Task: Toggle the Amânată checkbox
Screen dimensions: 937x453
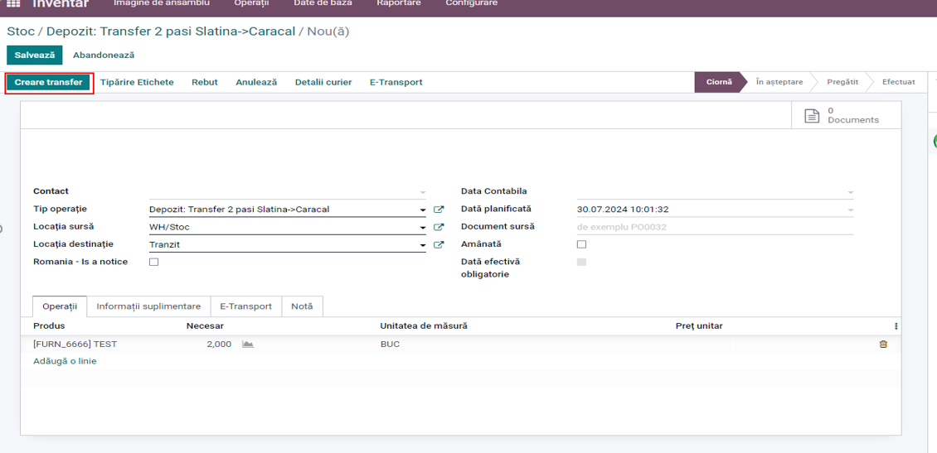Action: (x=581, y=244)
